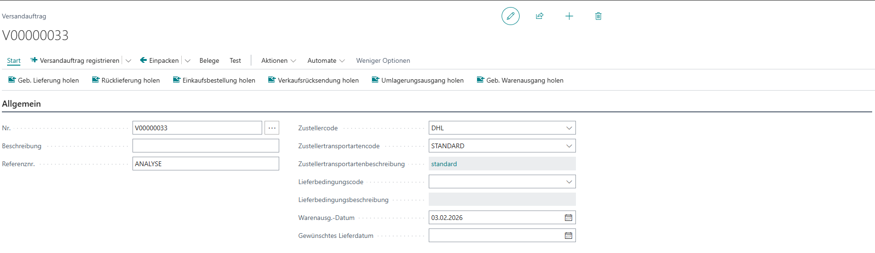Switch to the Start tab
This screenshot has height=253, width=875.
tap(14, 60)
